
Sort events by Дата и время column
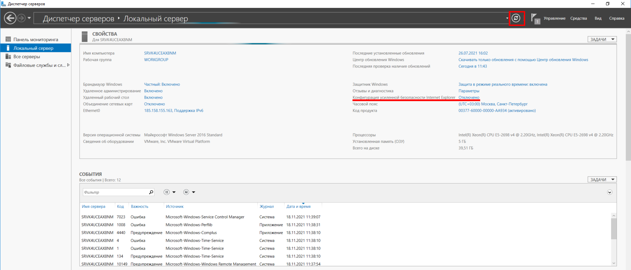298,206
